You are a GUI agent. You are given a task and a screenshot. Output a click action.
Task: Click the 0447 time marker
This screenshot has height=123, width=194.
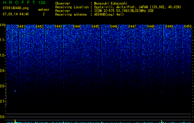point(132,26)
